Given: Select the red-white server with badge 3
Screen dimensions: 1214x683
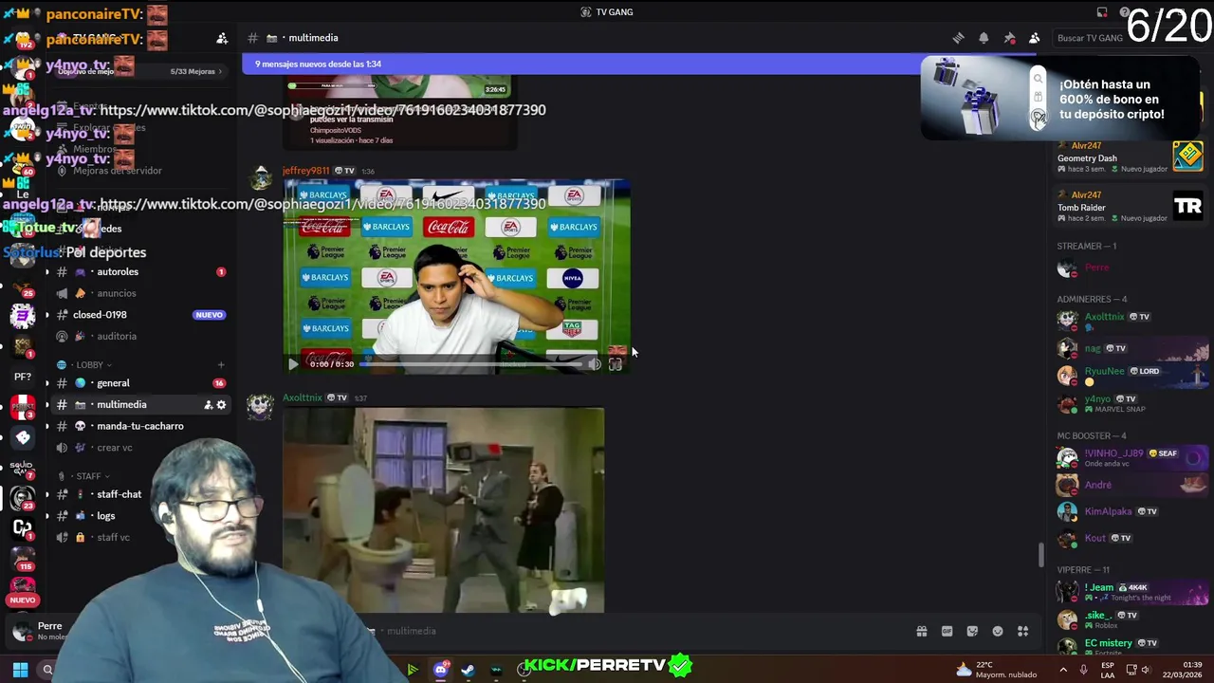Looking at the screenshot, I should [23, 407].
